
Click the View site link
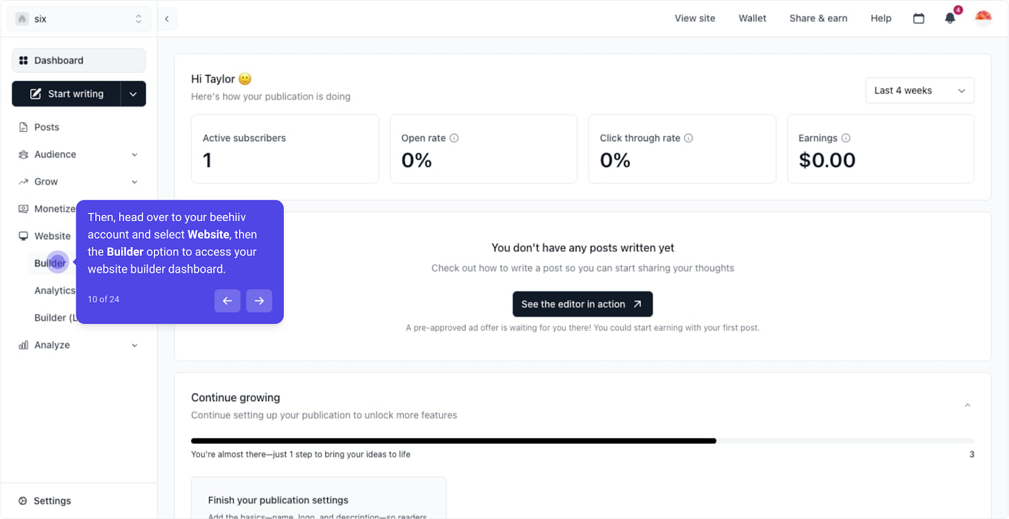click(695, 18)
